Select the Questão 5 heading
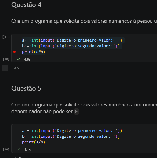The image size is (157, 158). [x=26, y=88]
